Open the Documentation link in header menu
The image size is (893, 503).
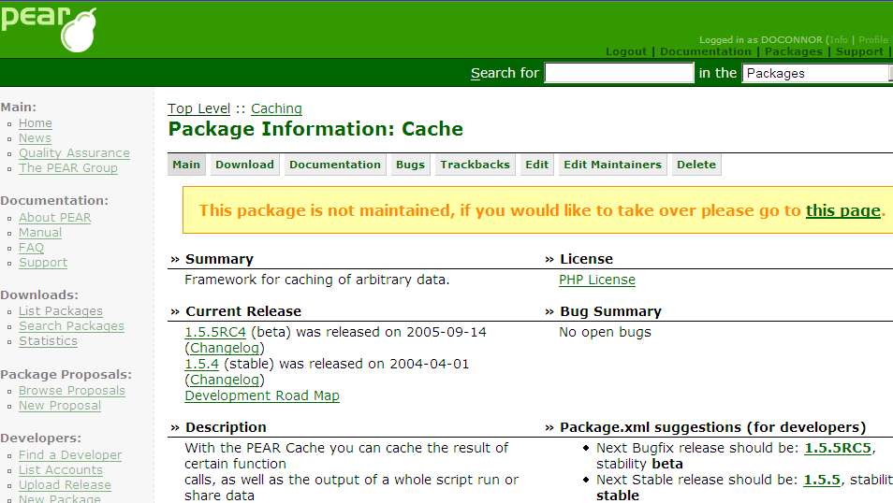point(706,51)
